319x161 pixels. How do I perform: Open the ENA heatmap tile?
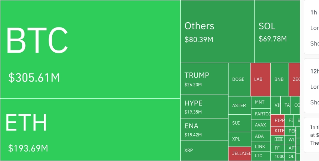coord(204,129)
